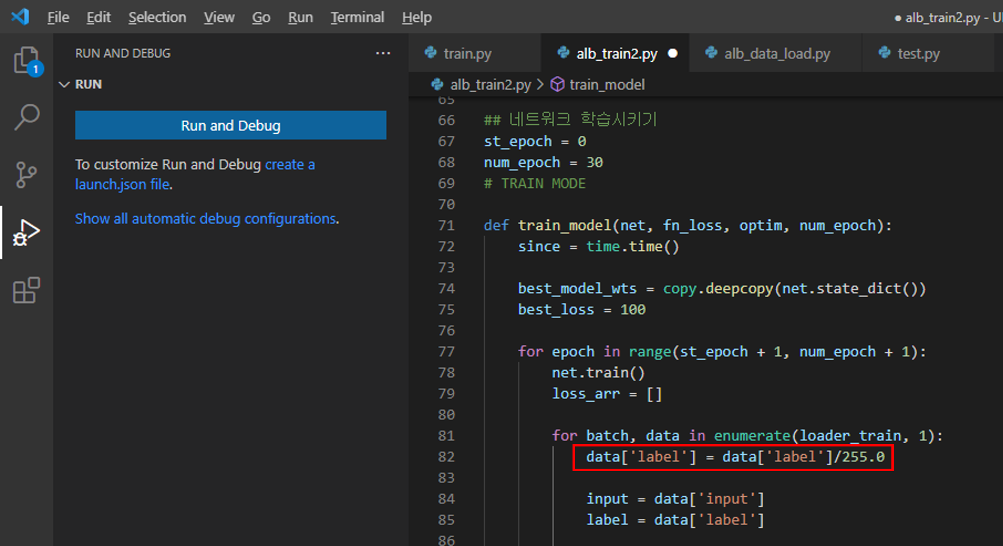Click the breadcrumb arrow after alb_train2.py
The image size is (1003, 546).
coord(541,85)
